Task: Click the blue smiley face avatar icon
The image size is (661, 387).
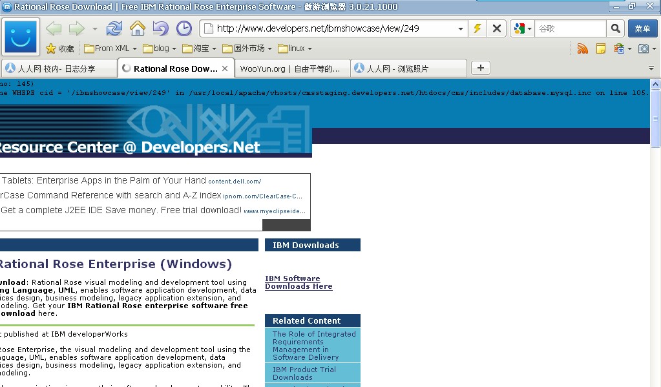Action: (x=21, y=37)
